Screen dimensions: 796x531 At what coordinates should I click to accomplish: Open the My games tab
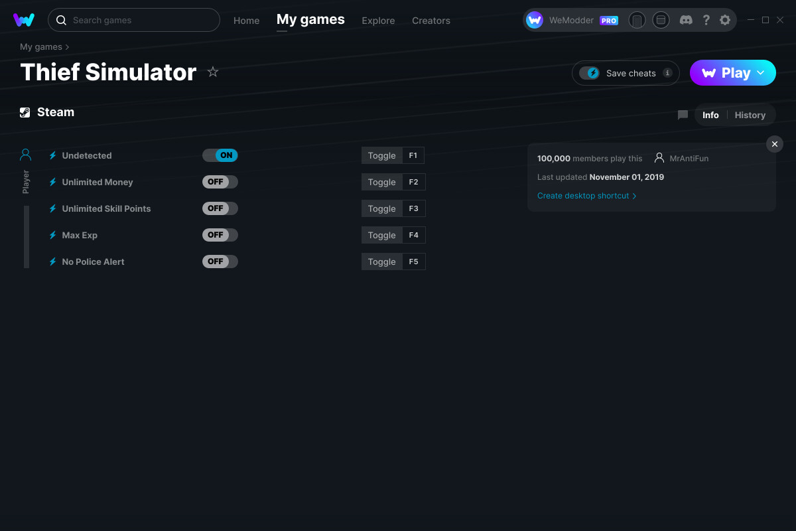coord(310,20)
